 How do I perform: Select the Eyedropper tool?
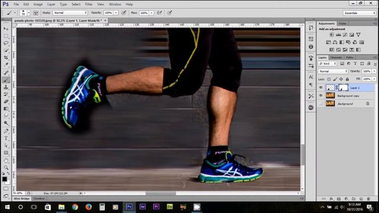coord(6,64)
